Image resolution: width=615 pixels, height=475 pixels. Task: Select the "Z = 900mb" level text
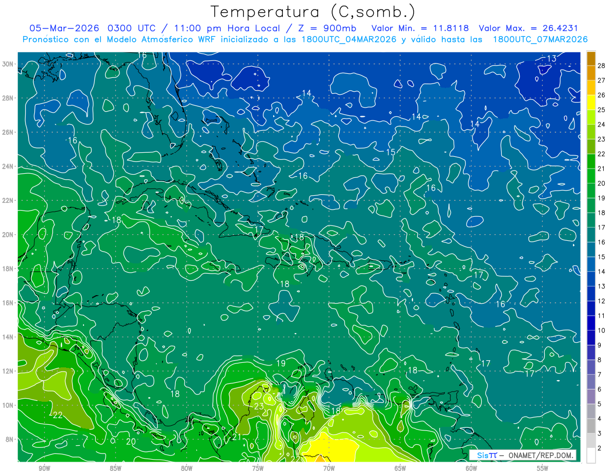pyautogui.click(x=328, y=28)
